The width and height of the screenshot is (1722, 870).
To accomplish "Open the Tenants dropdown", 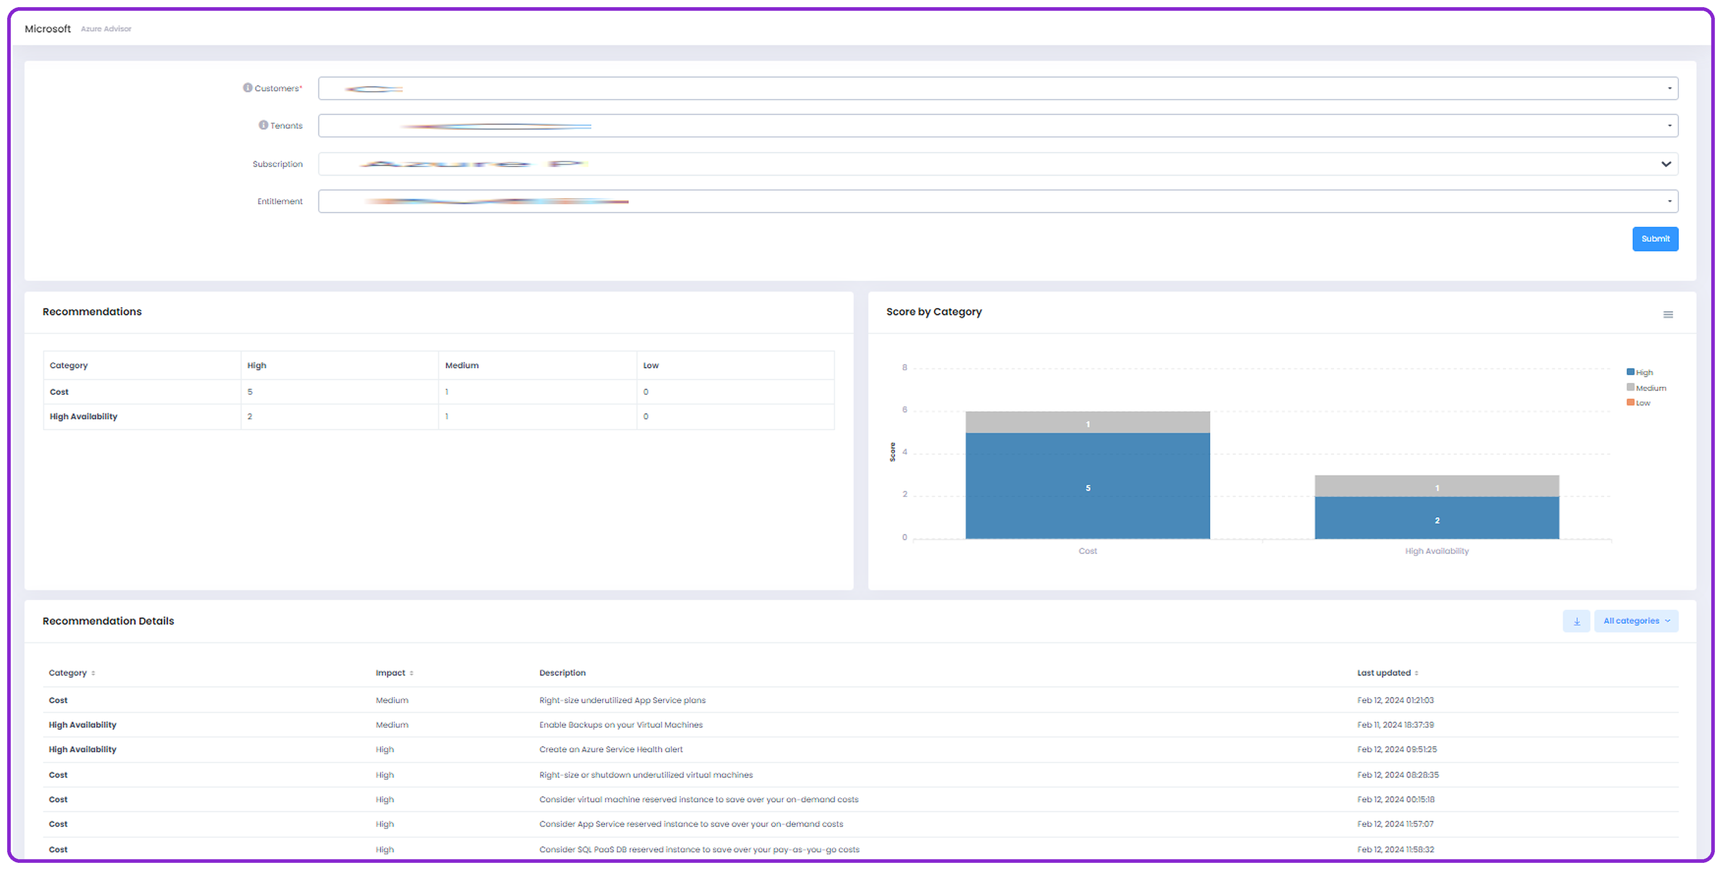I will click(x=998, y=126).
